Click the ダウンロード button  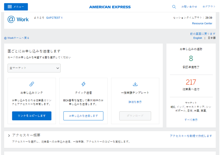(x=135, y=116)
